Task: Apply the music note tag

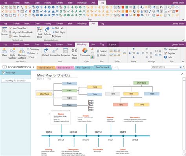Action: coord(150,11)
